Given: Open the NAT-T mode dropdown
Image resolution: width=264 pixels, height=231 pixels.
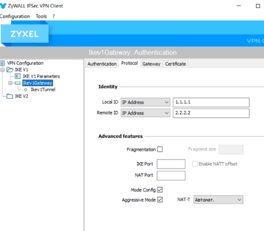Looking at the screenshot, I should click(x=218, y=200).
